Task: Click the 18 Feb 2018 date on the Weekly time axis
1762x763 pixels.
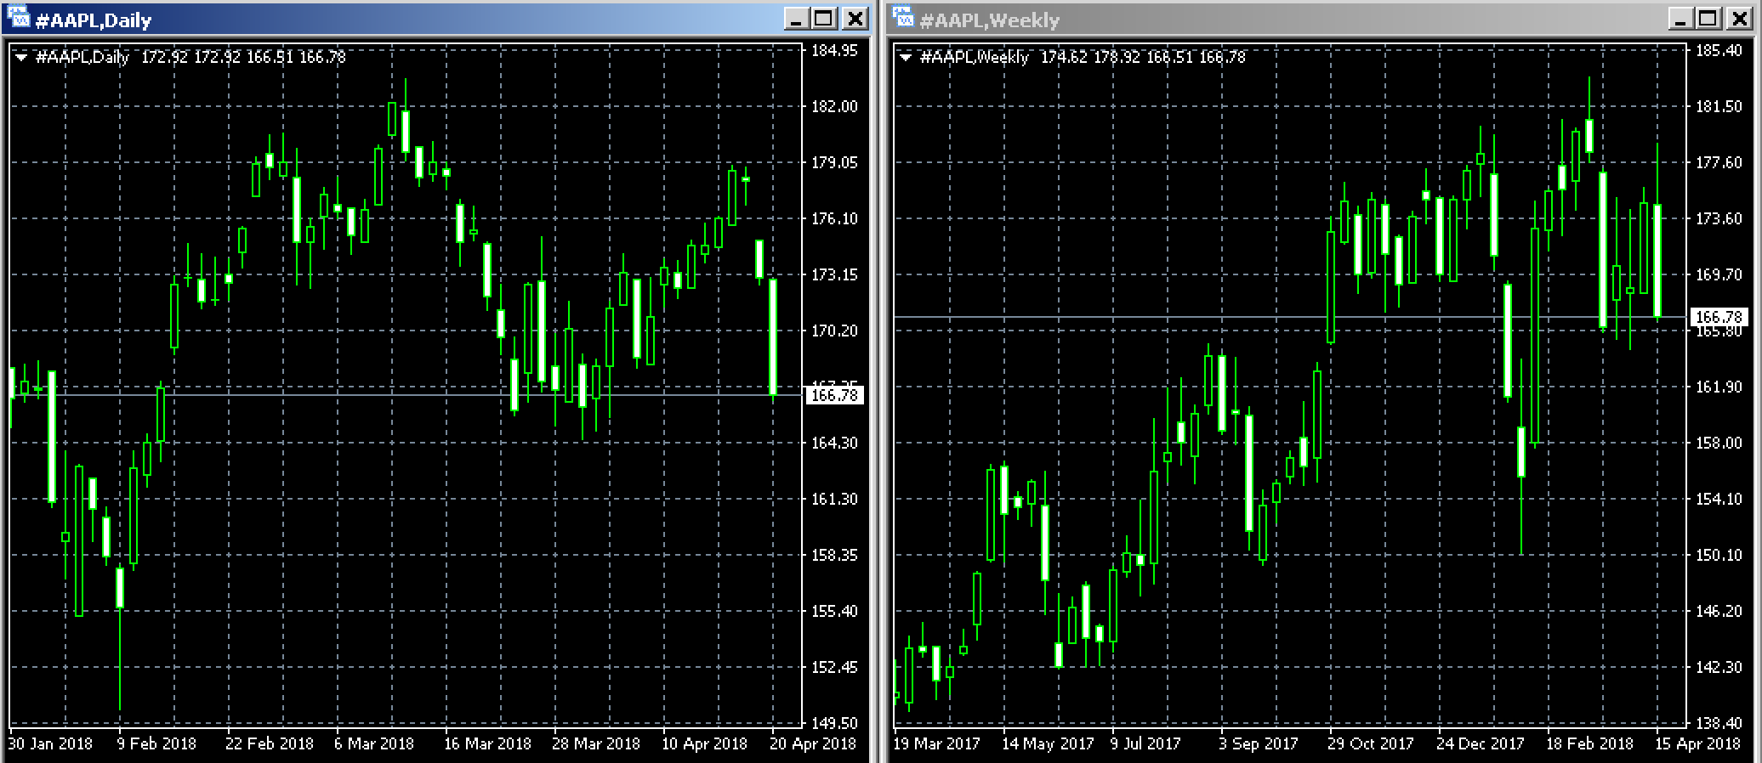Action: point(1589,743)
